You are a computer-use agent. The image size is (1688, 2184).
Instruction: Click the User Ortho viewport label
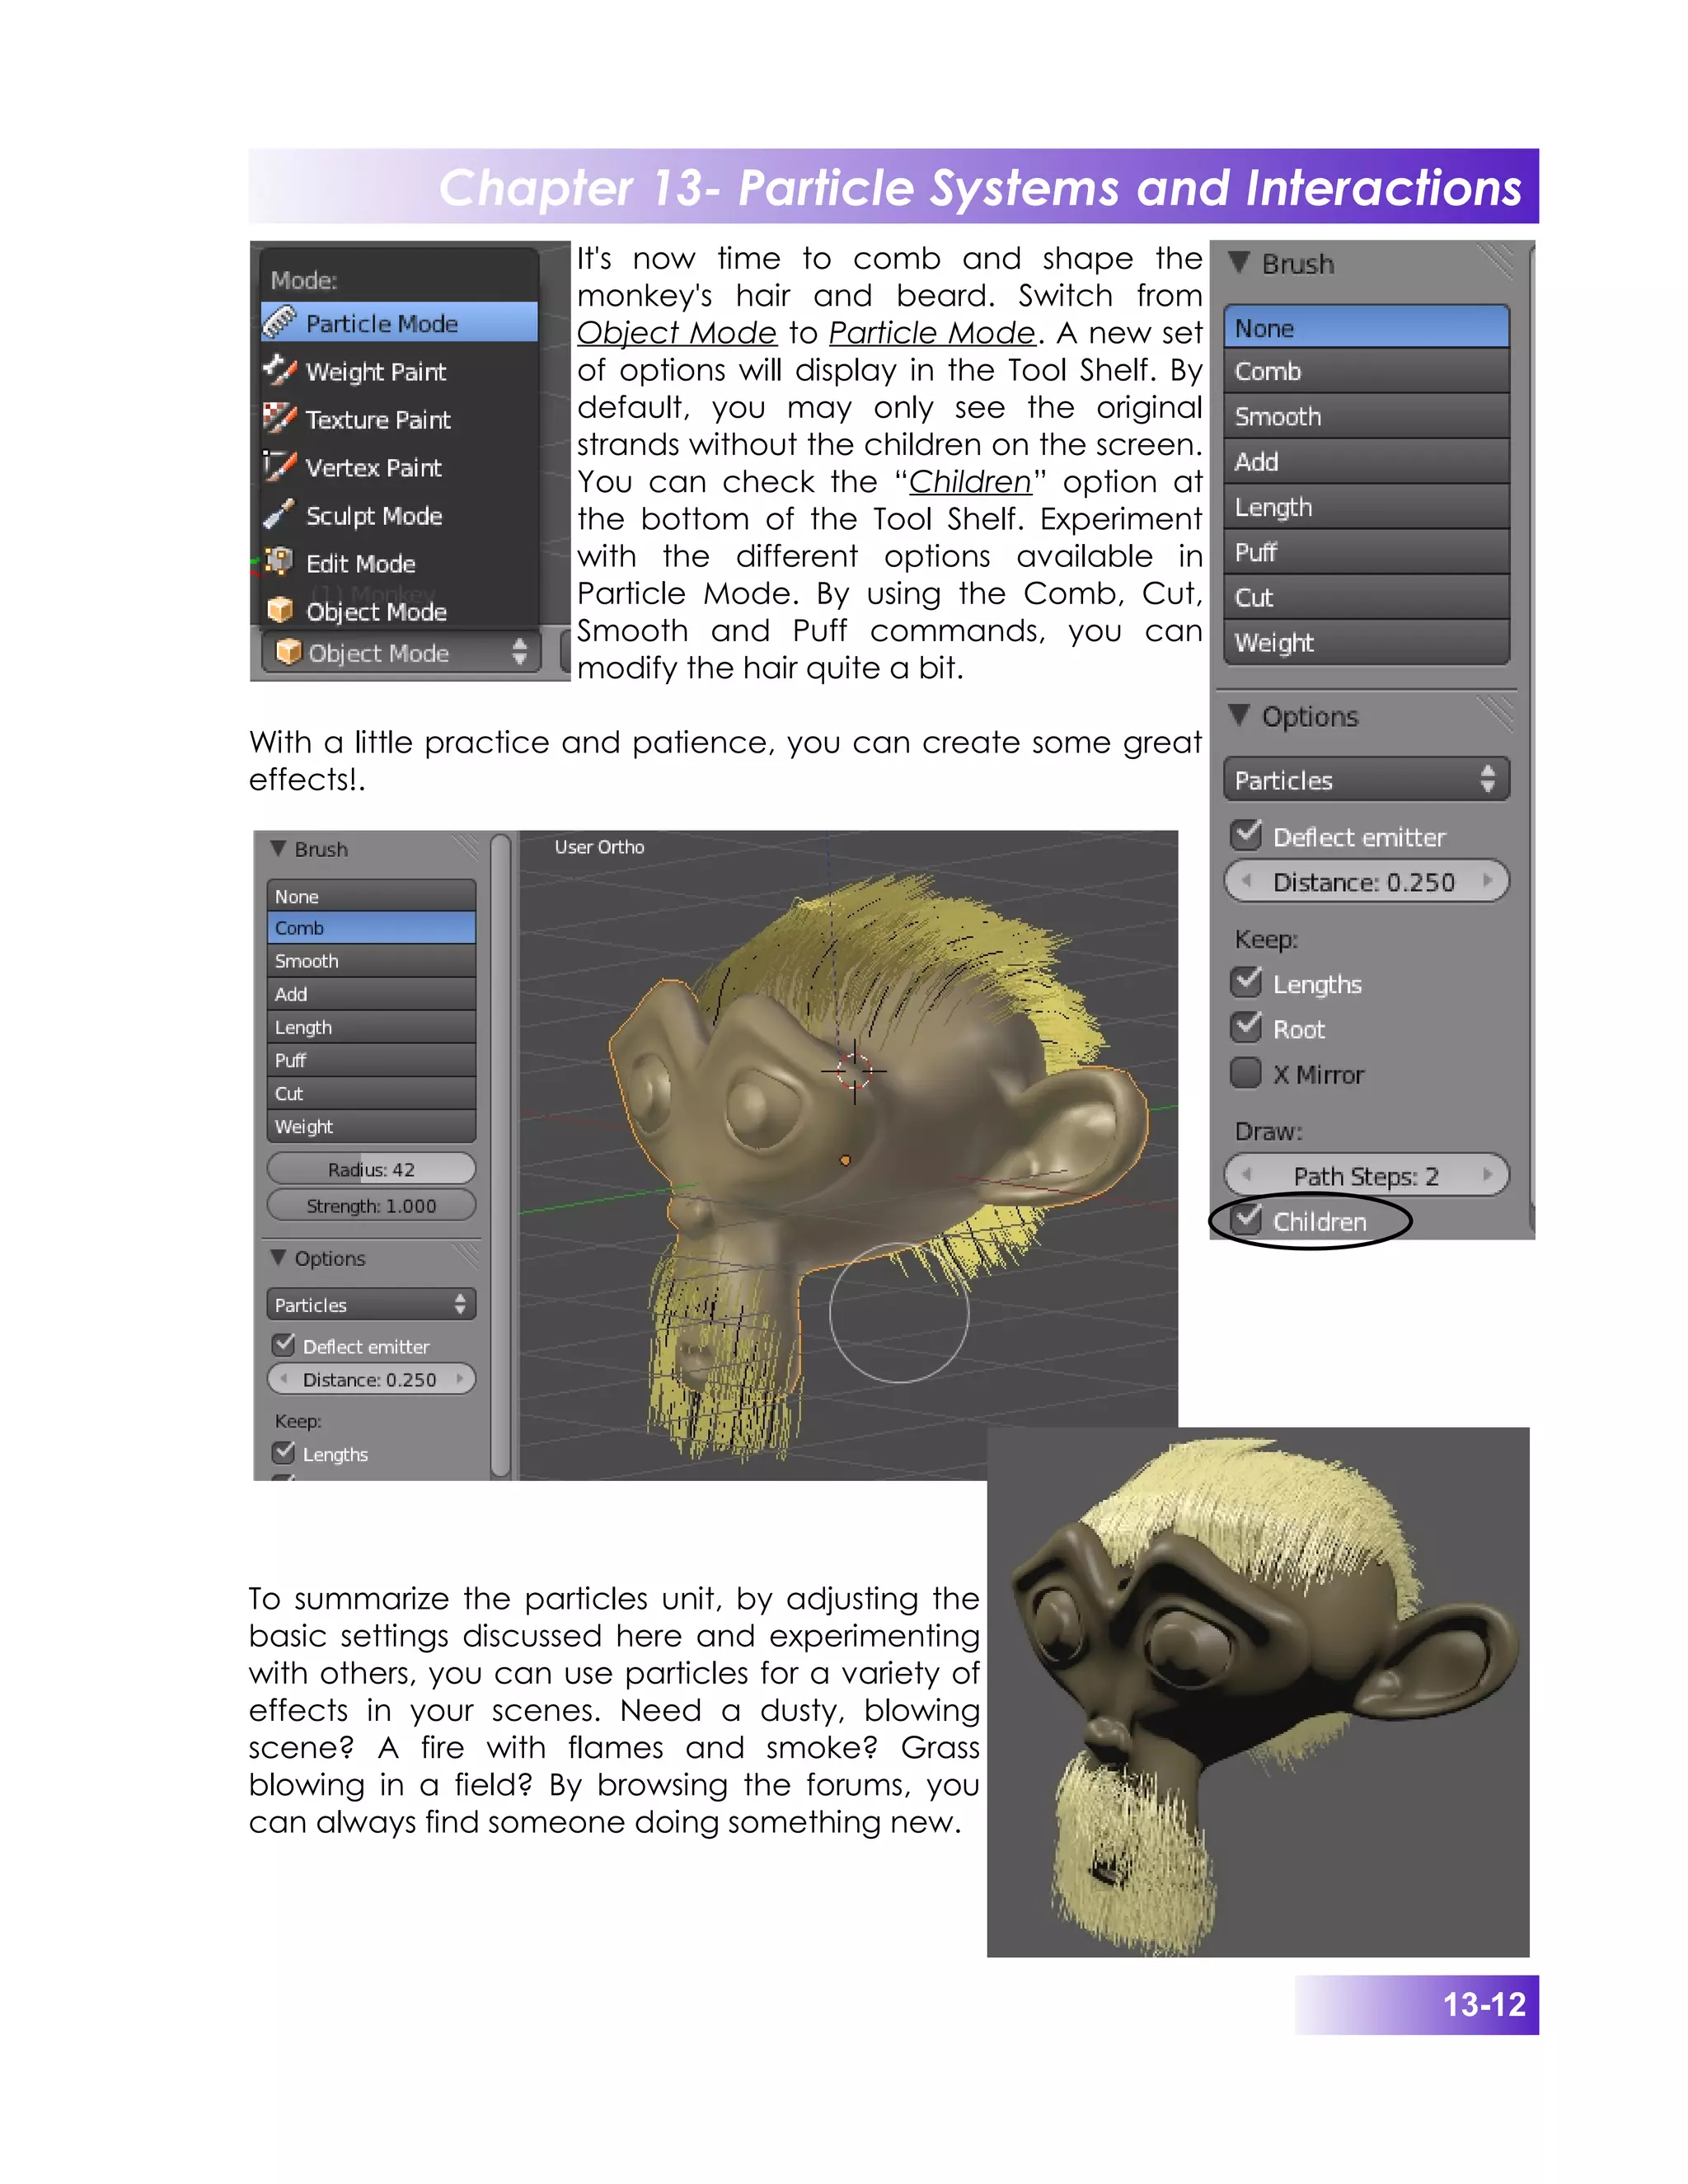coord(599,847)
